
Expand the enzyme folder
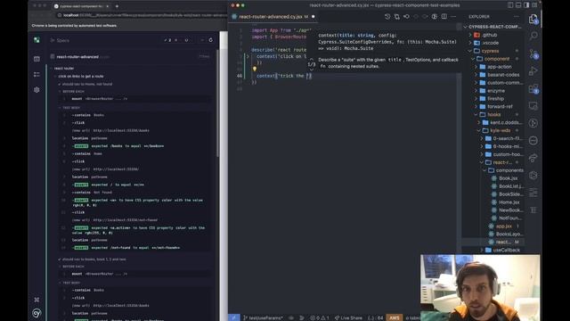[496, 91]
